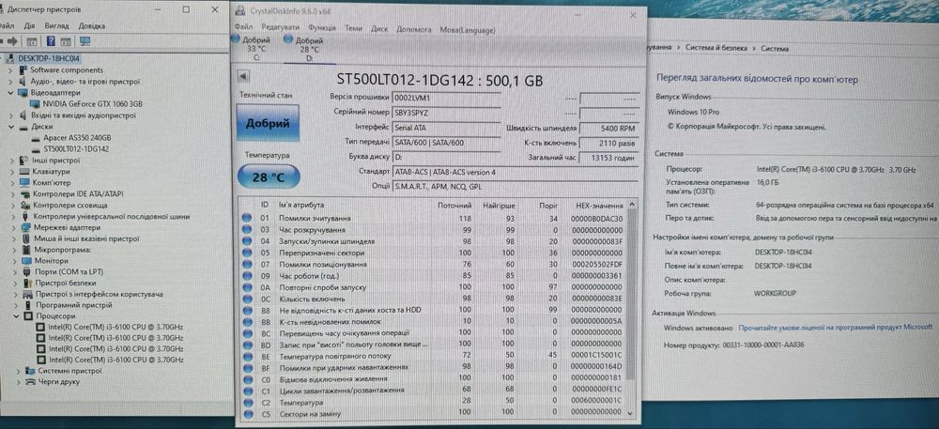939x429 pixels.
Task: Open the Файл menu in CrystalDiskInfo
Action: [x=244, y=28]
